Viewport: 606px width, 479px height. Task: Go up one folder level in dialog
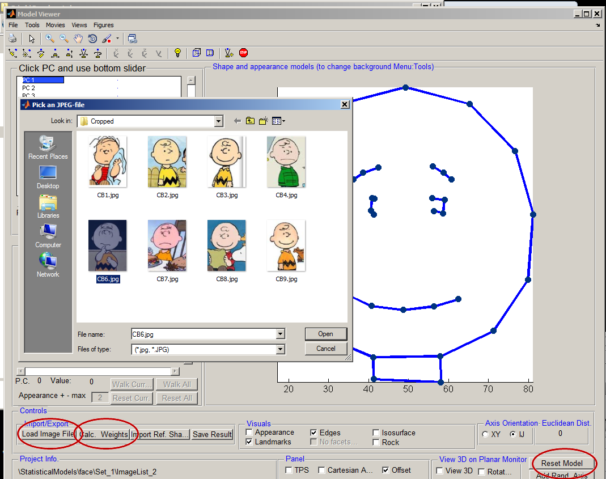click(250, 121)
